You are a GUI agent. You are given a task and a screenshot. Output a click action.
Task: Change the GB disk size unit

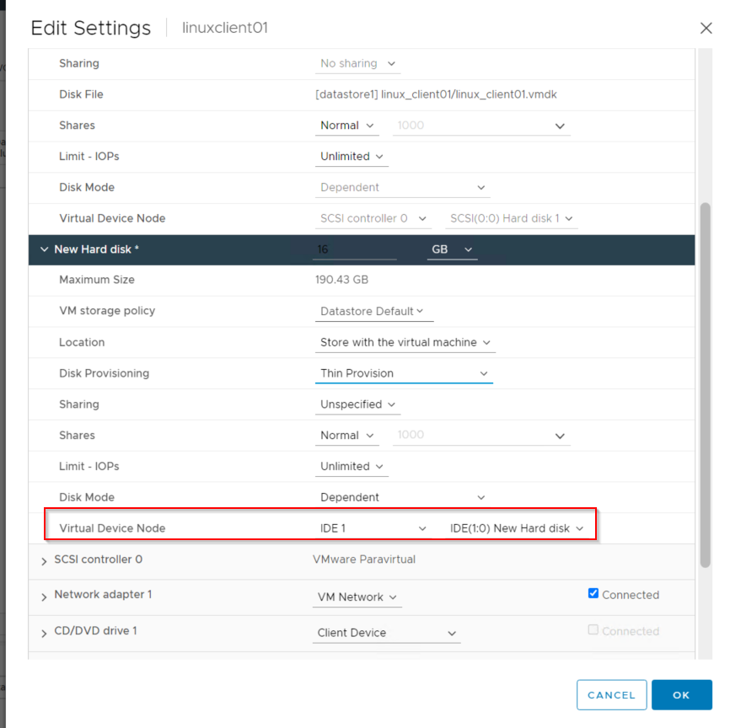point(452,250)
